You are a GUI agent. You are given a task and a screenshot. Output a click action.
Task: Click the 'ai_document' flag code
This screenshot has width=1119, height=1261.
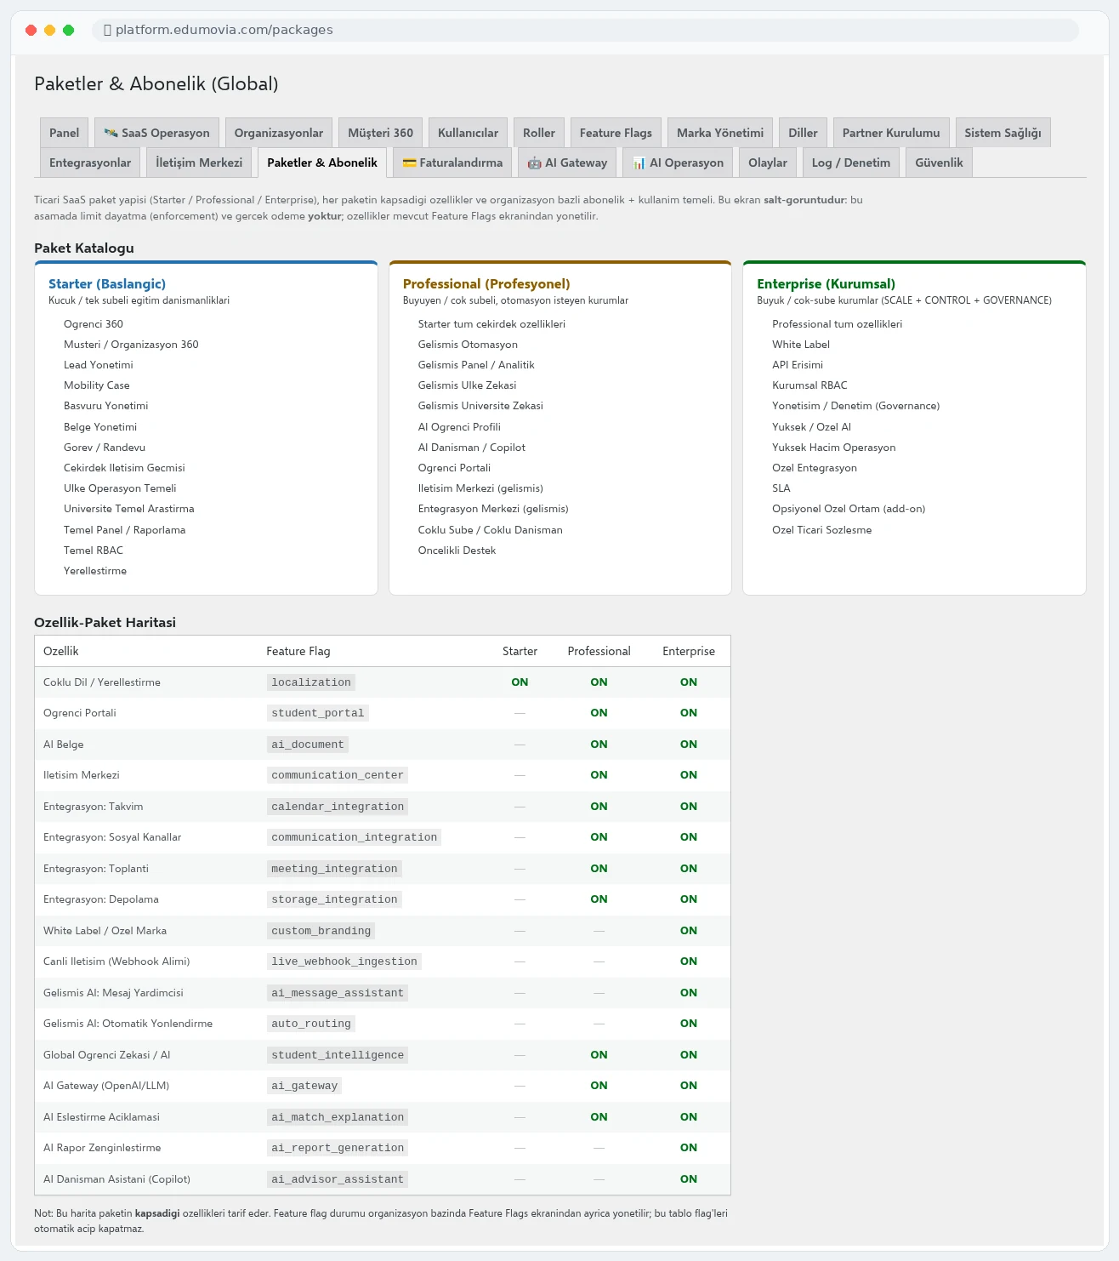coord(308,745)
